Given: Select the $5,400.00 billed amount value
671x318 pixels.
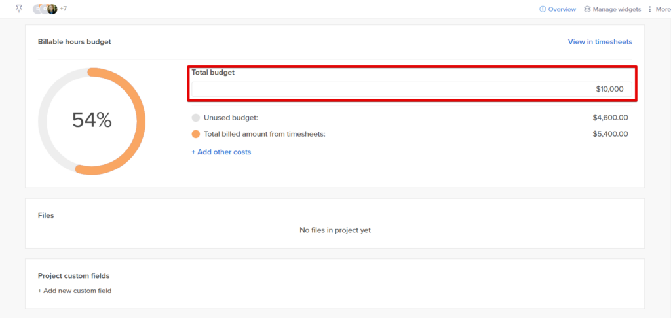Looking at the screenshot, I should [610, 134].
